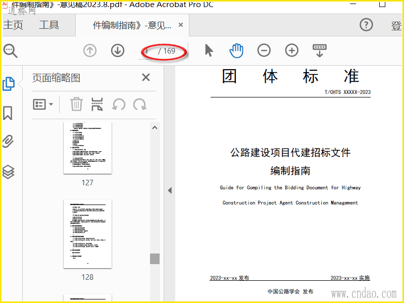The width and height of the screenshot is (404, 303).
Task: Click the title 公路建设项目代建招标文件
Action: tap(290, 153)
